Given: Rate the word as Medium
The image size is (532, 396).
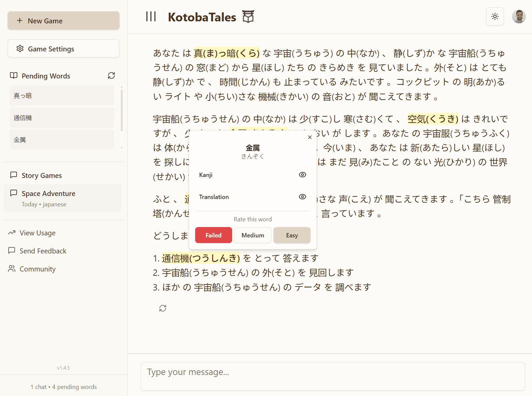Looking at the screenshot, I should coord(252,235).
